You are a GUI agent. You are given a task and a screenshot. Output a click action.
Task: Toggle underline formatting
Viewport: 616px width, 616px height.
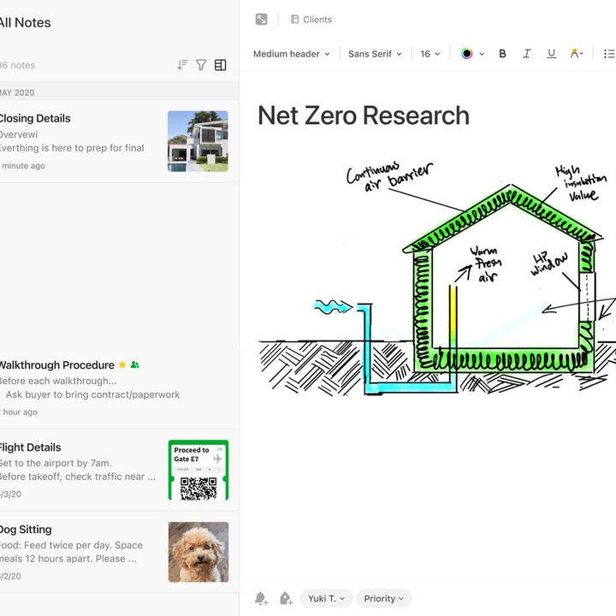click(x=551, y=54)
